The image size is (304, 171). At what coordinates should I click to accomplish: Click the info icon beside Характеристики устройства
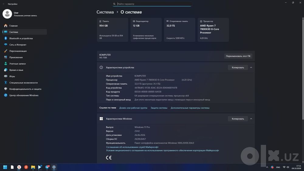click(101, 68)
